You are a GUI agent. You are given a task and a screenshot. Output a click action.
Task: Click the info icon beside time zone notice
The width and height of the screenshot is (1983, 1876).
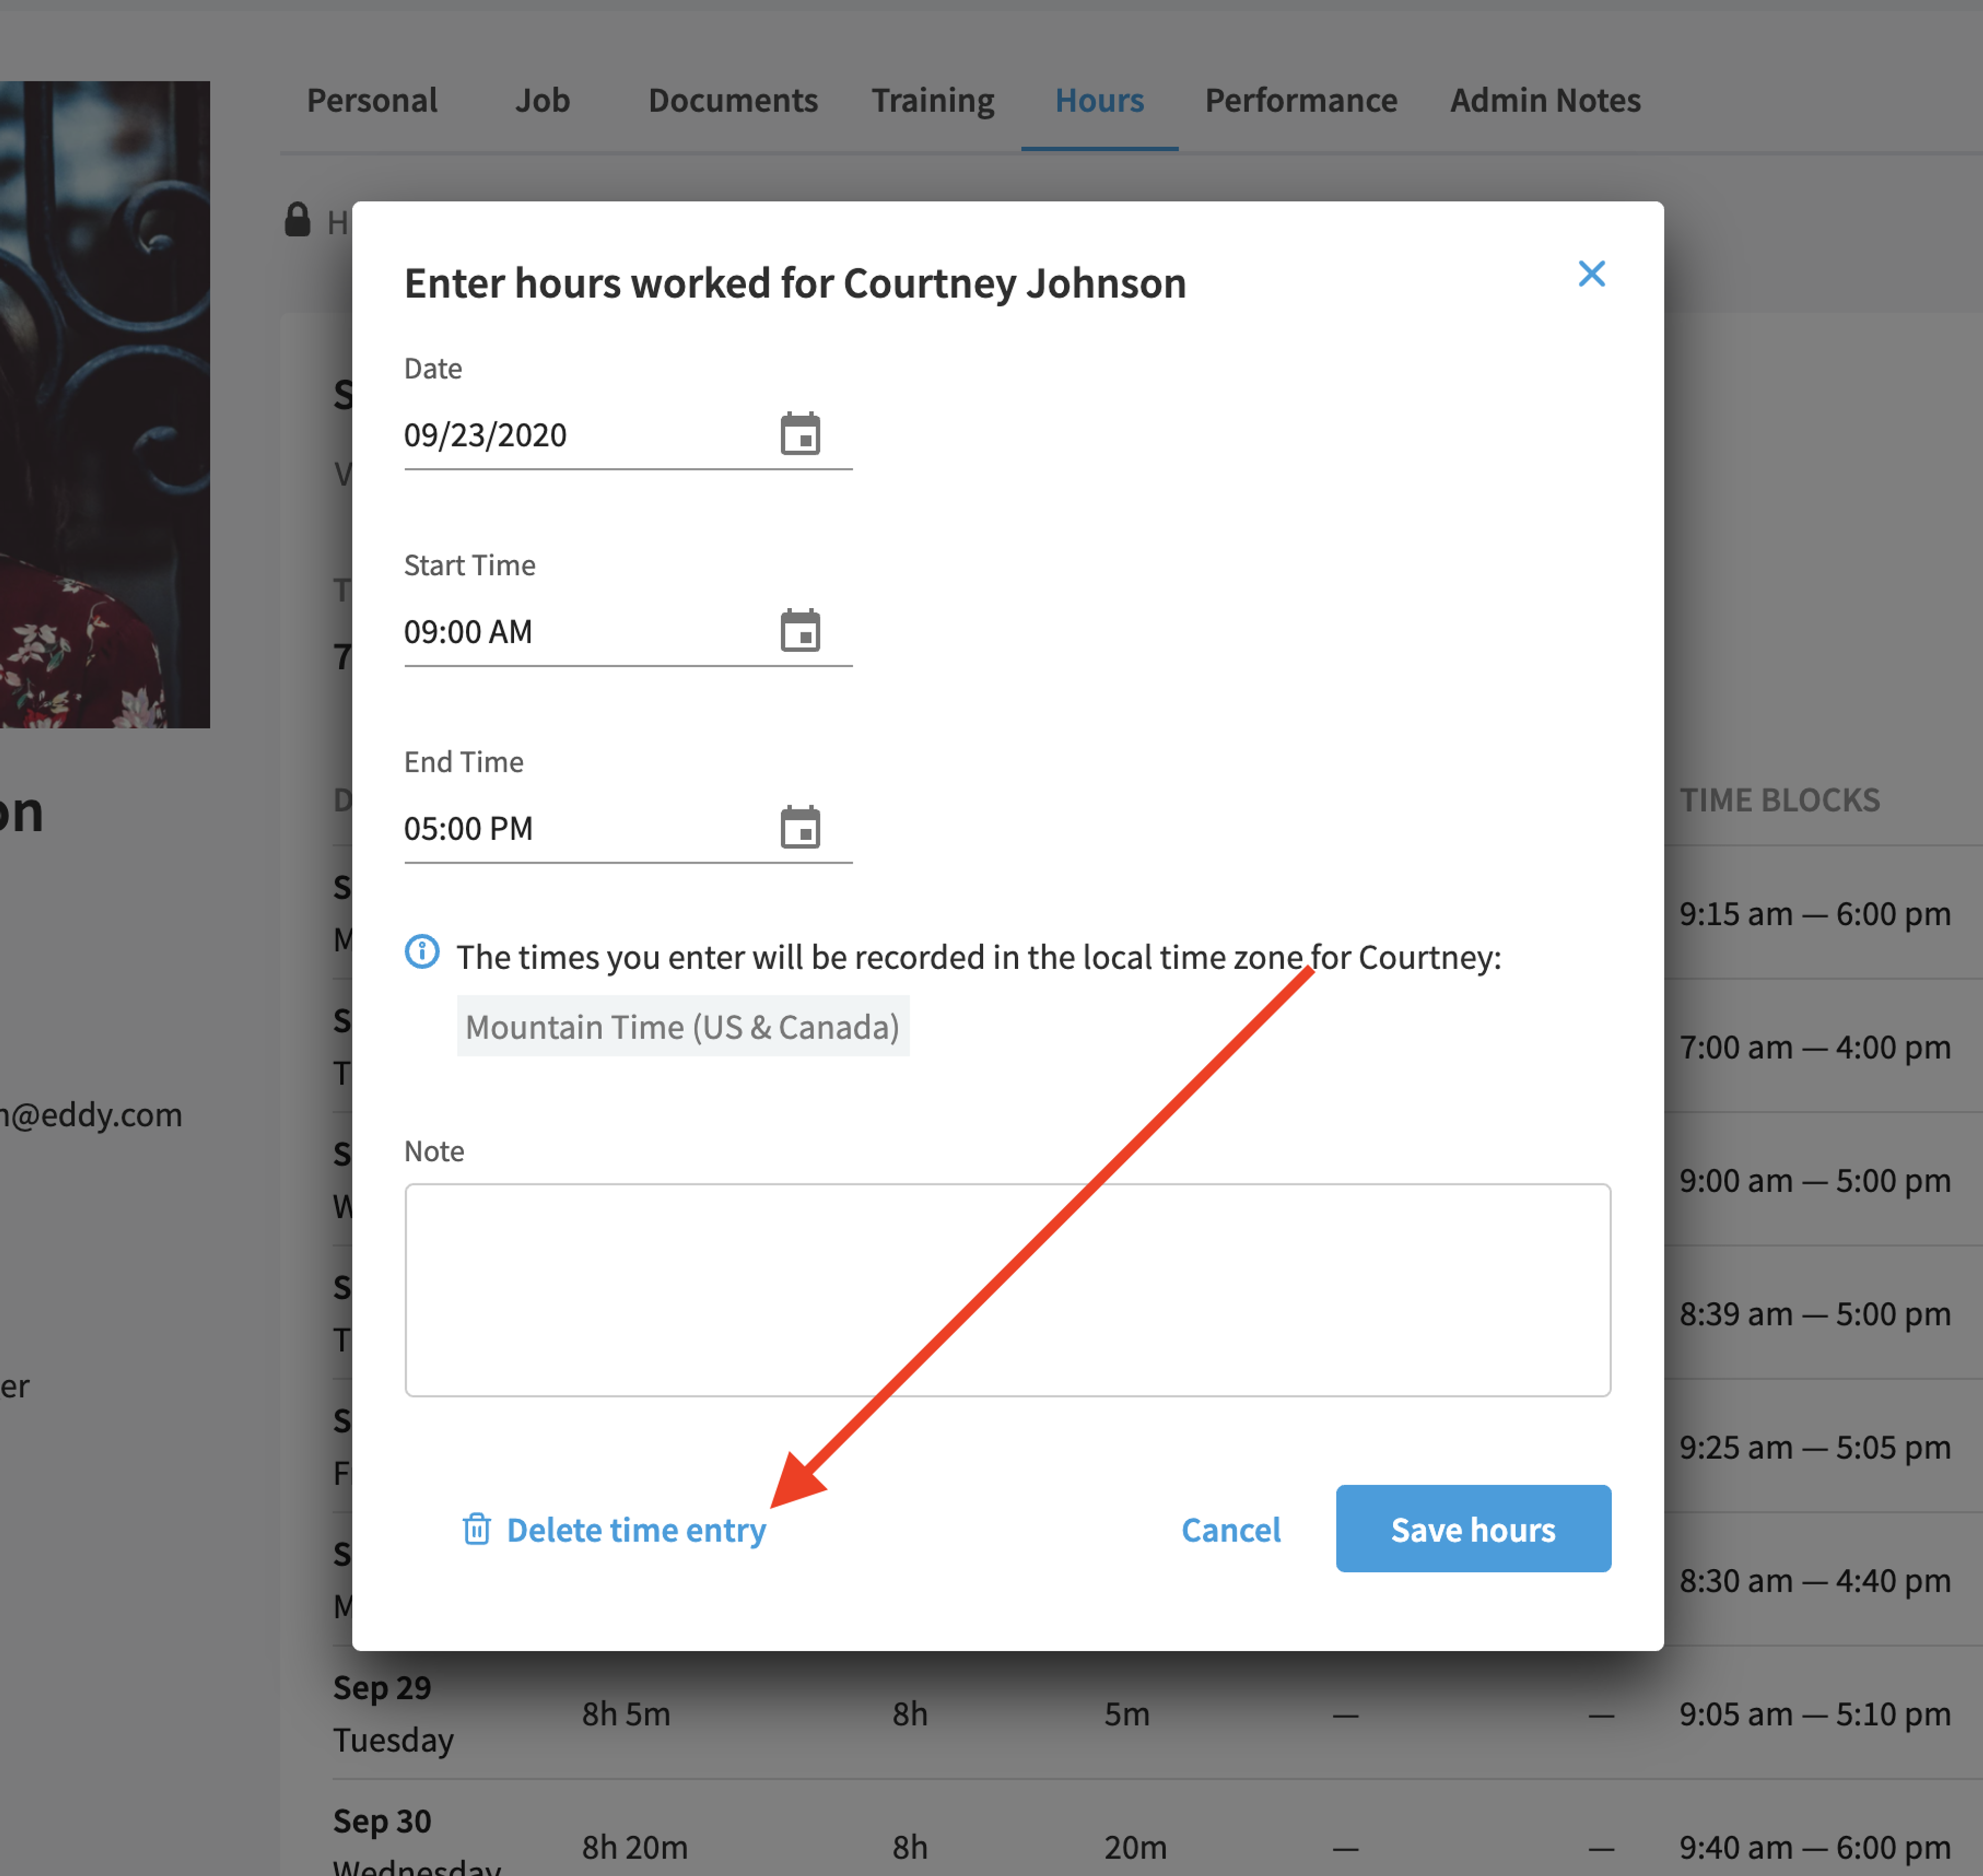coord(422,951)
